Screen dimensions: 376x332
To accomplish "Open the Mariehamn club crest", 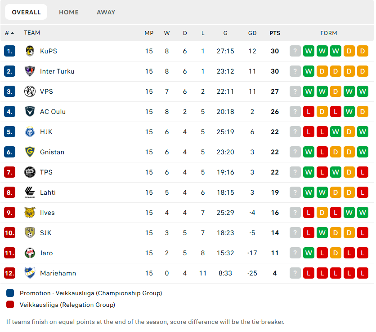I will coord(30,273).
